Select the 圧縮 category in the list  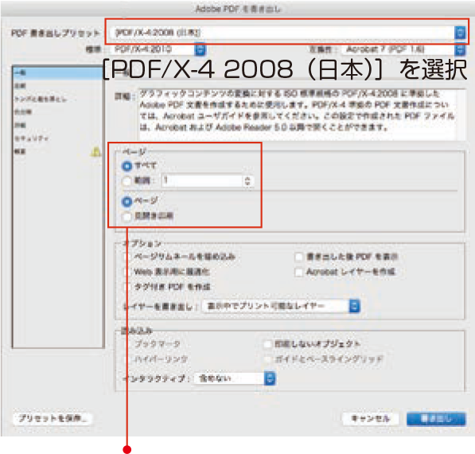coord(57,86)
